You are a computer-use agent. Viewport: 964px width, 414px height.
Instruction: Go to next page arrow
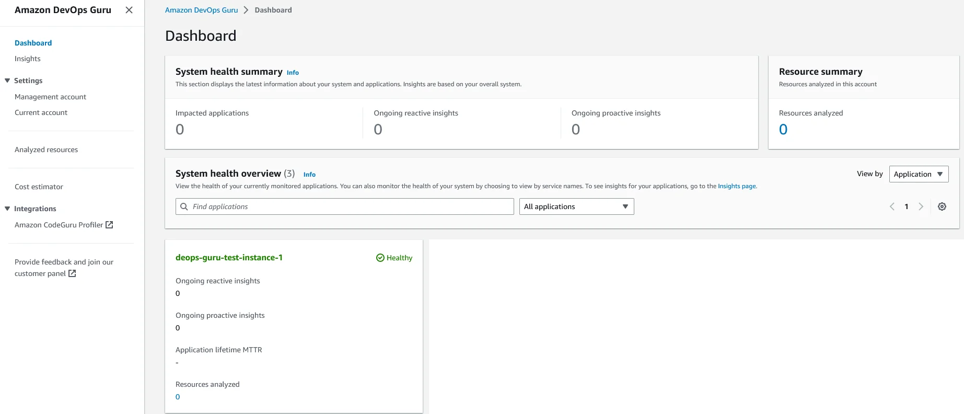921,206
